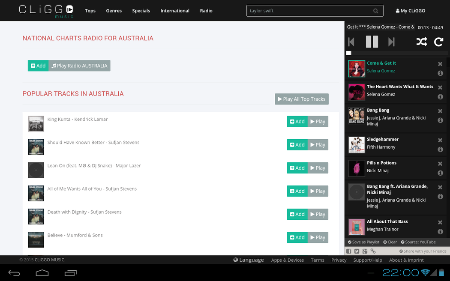Viewport: 450px width, 281px height.
Task: Share the playlist via Twitter icon
Action: click(357, 251)
